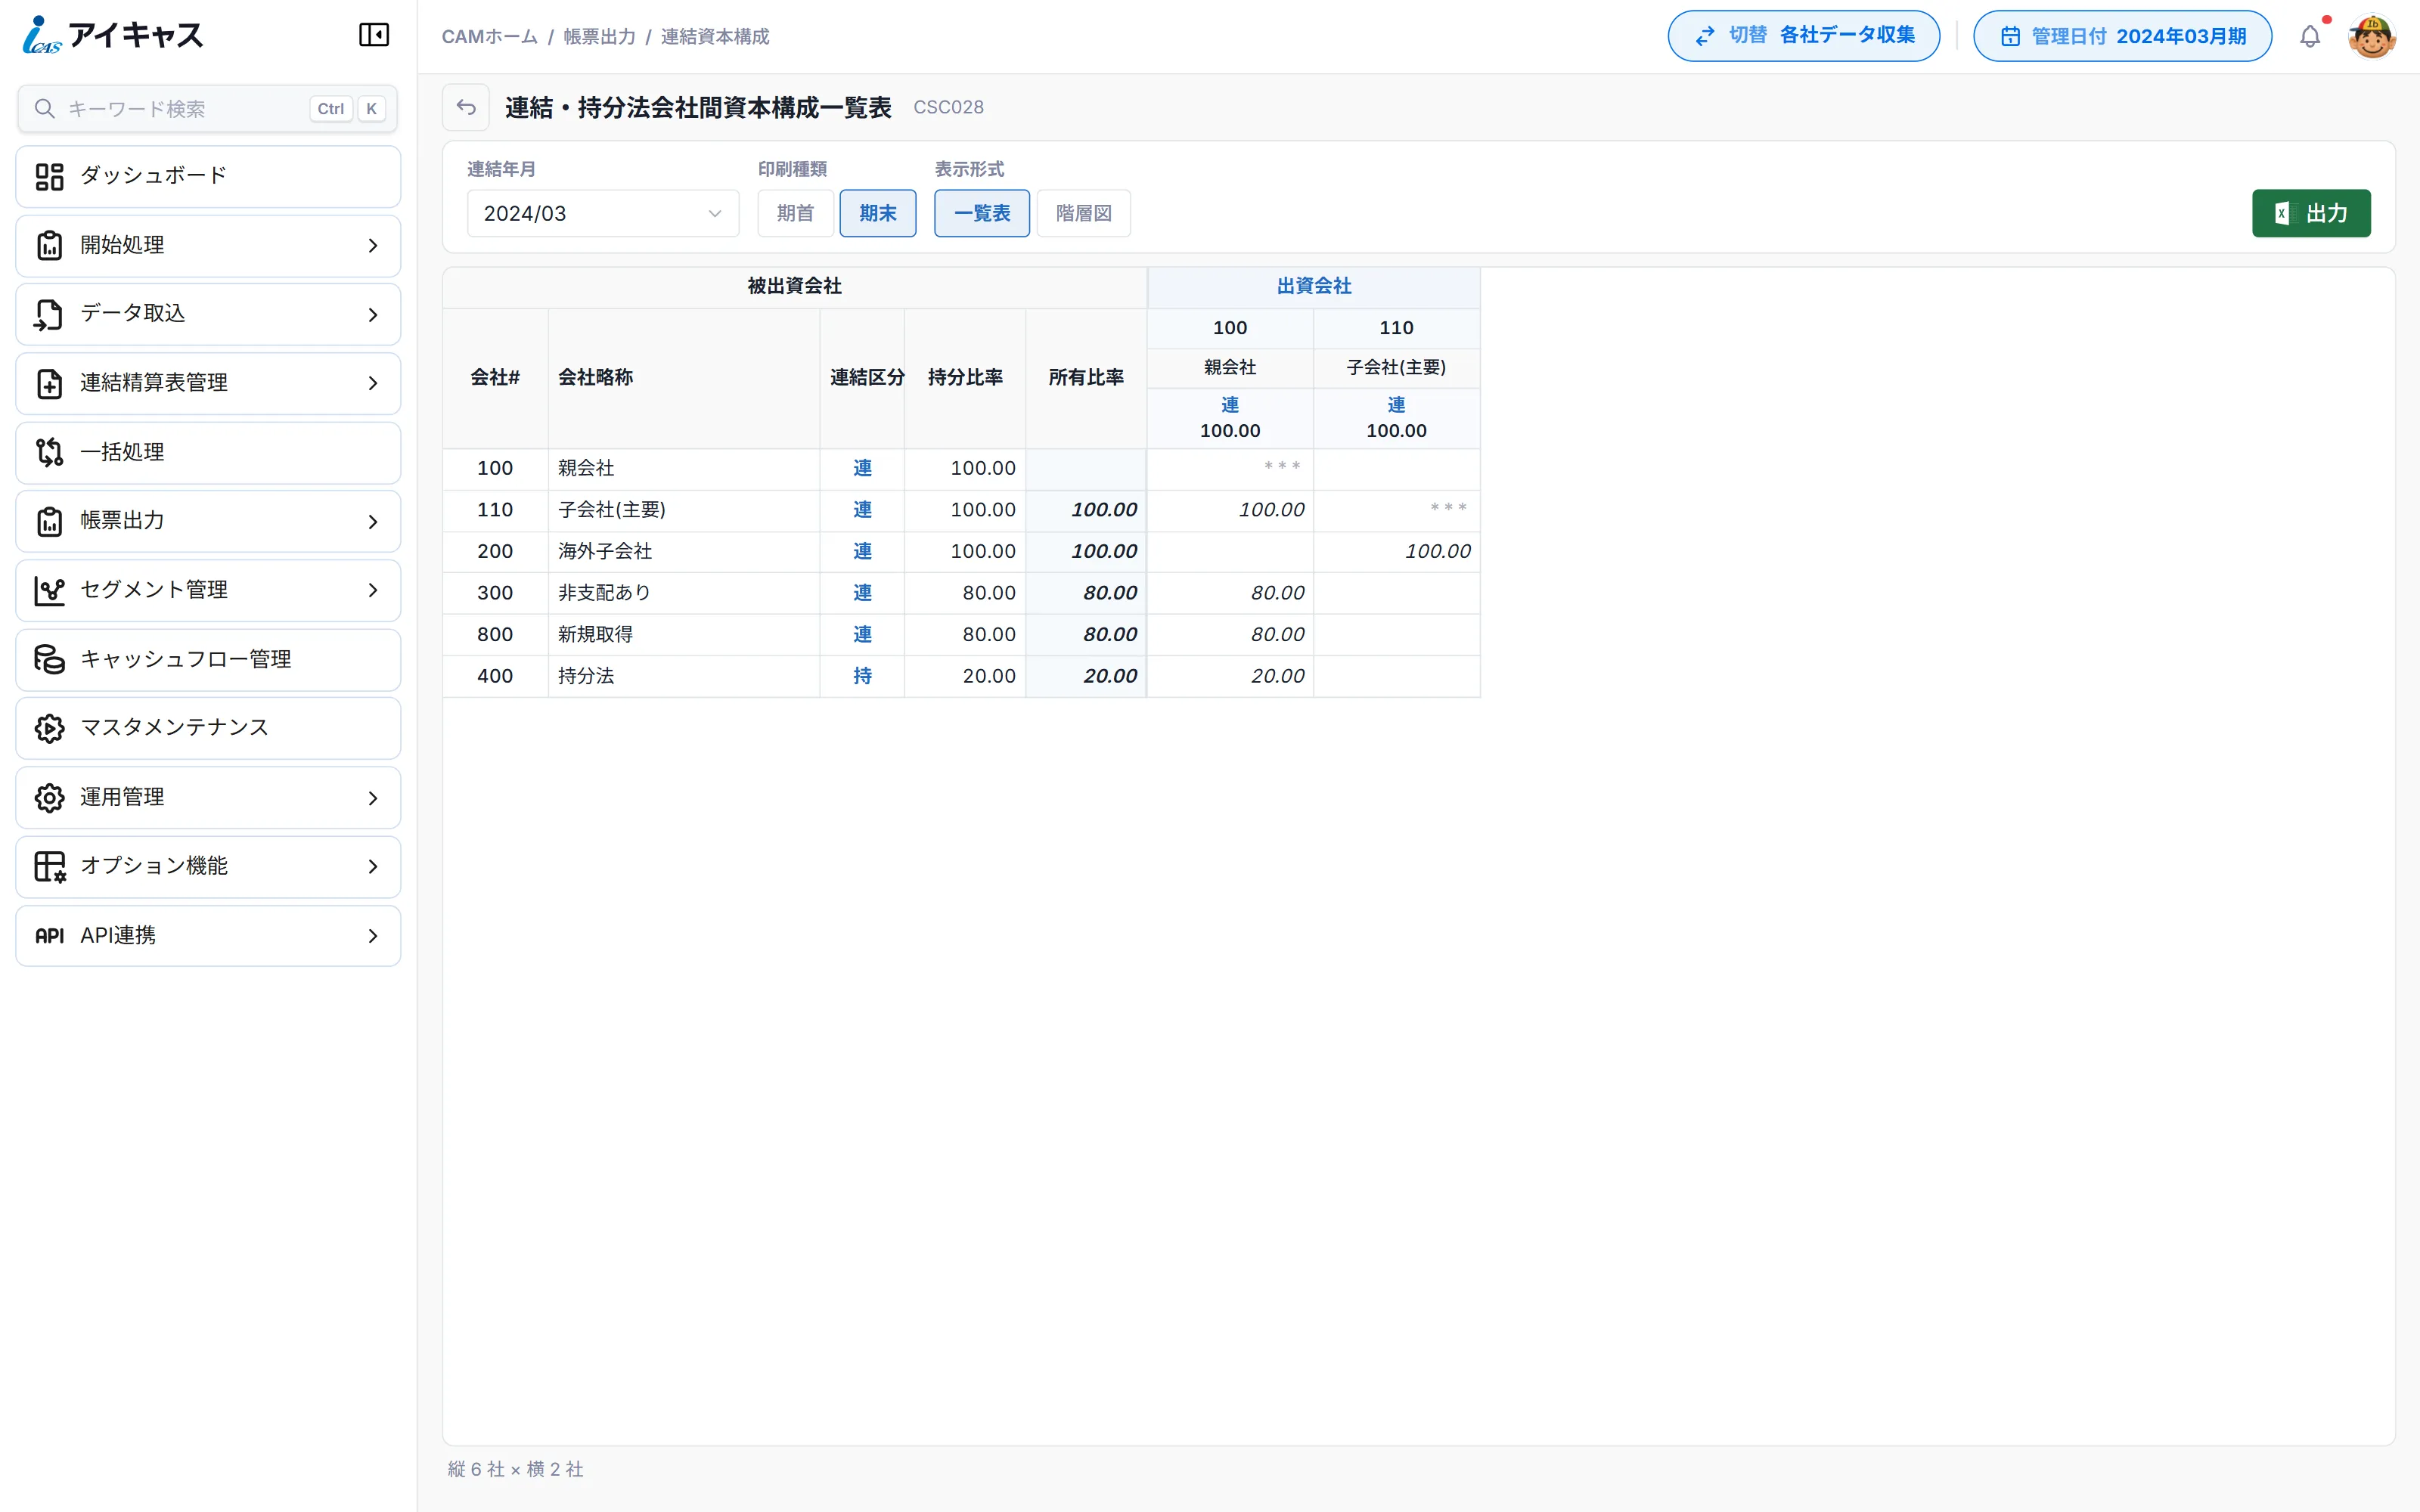Expand the API連携 menu chevron
Image resolution: width=2420 pixels, height=1512 pixels.
click(373, 936)
